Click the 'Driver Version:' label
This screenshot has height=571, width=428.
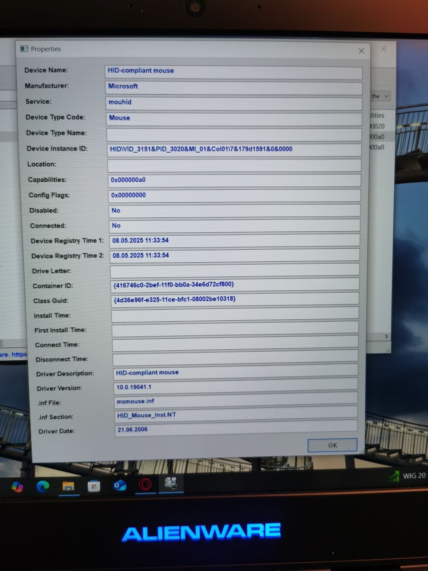coord(59,388)
